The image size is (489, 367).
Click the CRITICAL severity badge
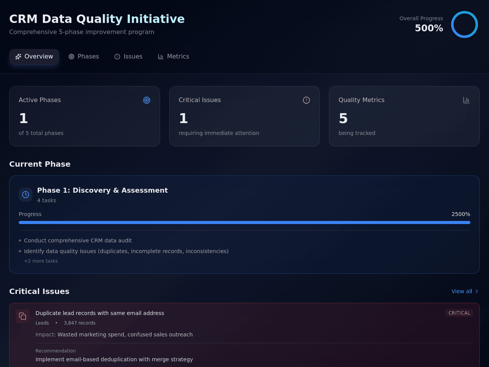tap(459, 313)
